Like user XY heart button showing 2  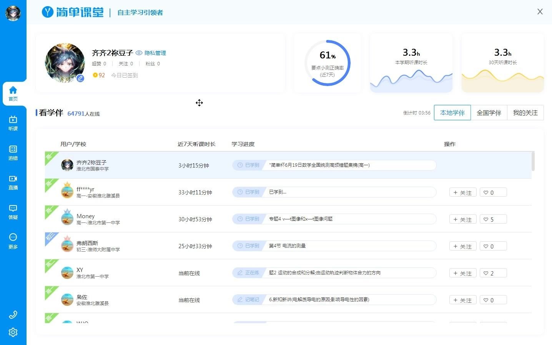click(x=493, y=273)
